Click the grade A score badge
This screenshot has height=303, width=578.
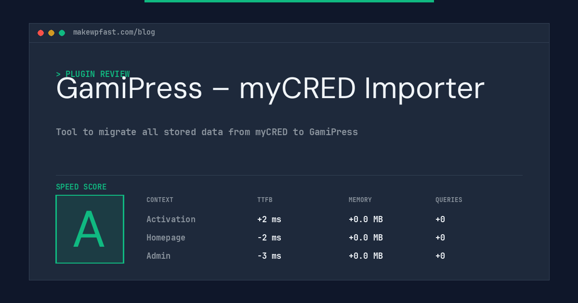[90, 229]
